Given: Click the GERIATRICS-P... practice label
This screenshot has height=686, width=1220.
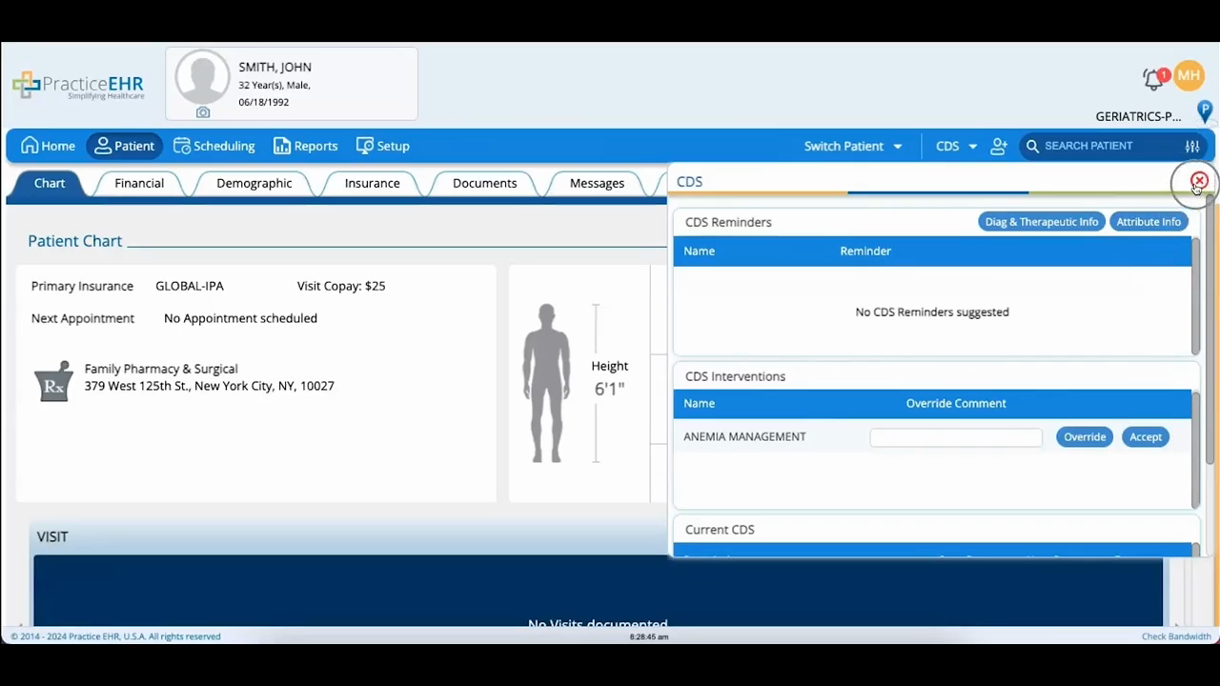Looking at the screenshot, I should [1138, 116].
